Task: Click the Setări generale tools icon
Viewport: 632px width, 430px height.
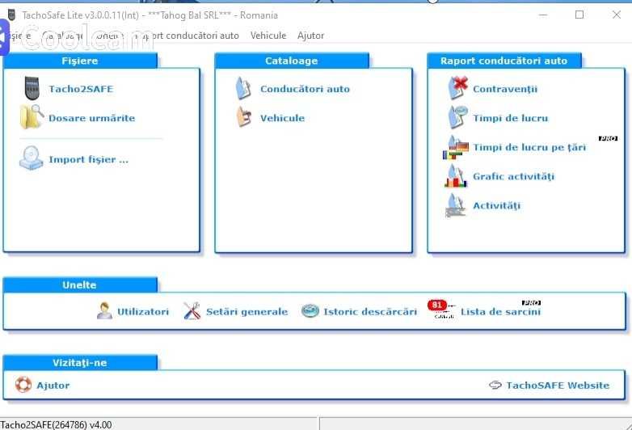Action: [x=192, y=310]
